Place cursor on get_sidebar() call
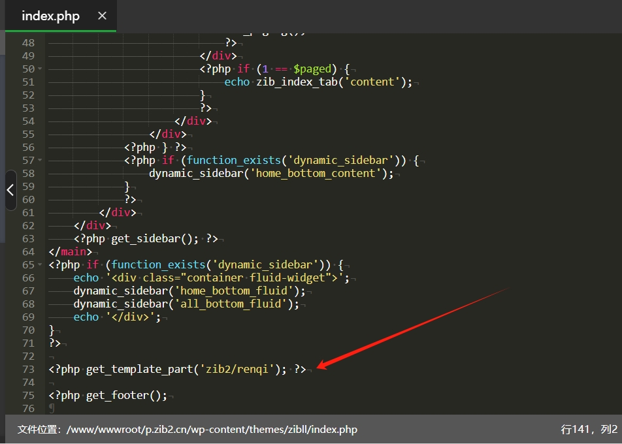Viewport: 622px width, 444px height. click(154, 238)
